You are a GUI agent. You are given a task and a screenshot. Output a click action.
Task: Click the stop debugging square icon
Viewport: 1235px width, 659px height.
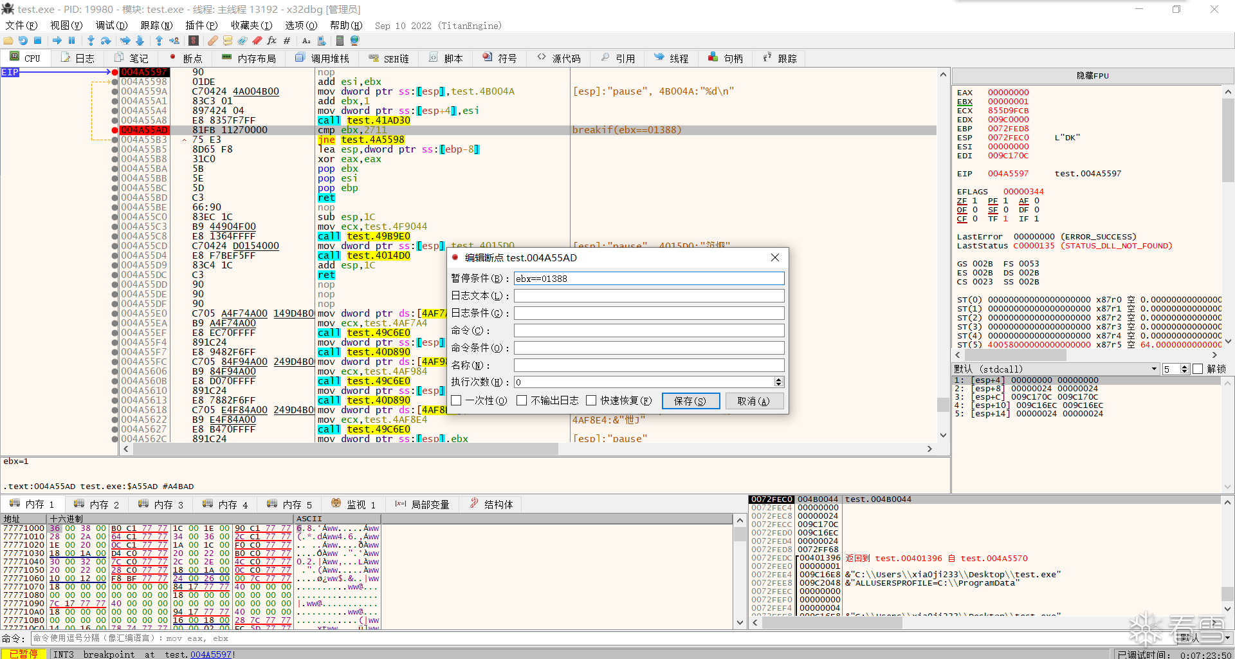pos(38,41)
